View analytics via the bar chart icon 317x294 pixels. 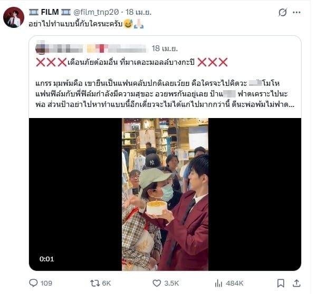(x=218, y=283)
